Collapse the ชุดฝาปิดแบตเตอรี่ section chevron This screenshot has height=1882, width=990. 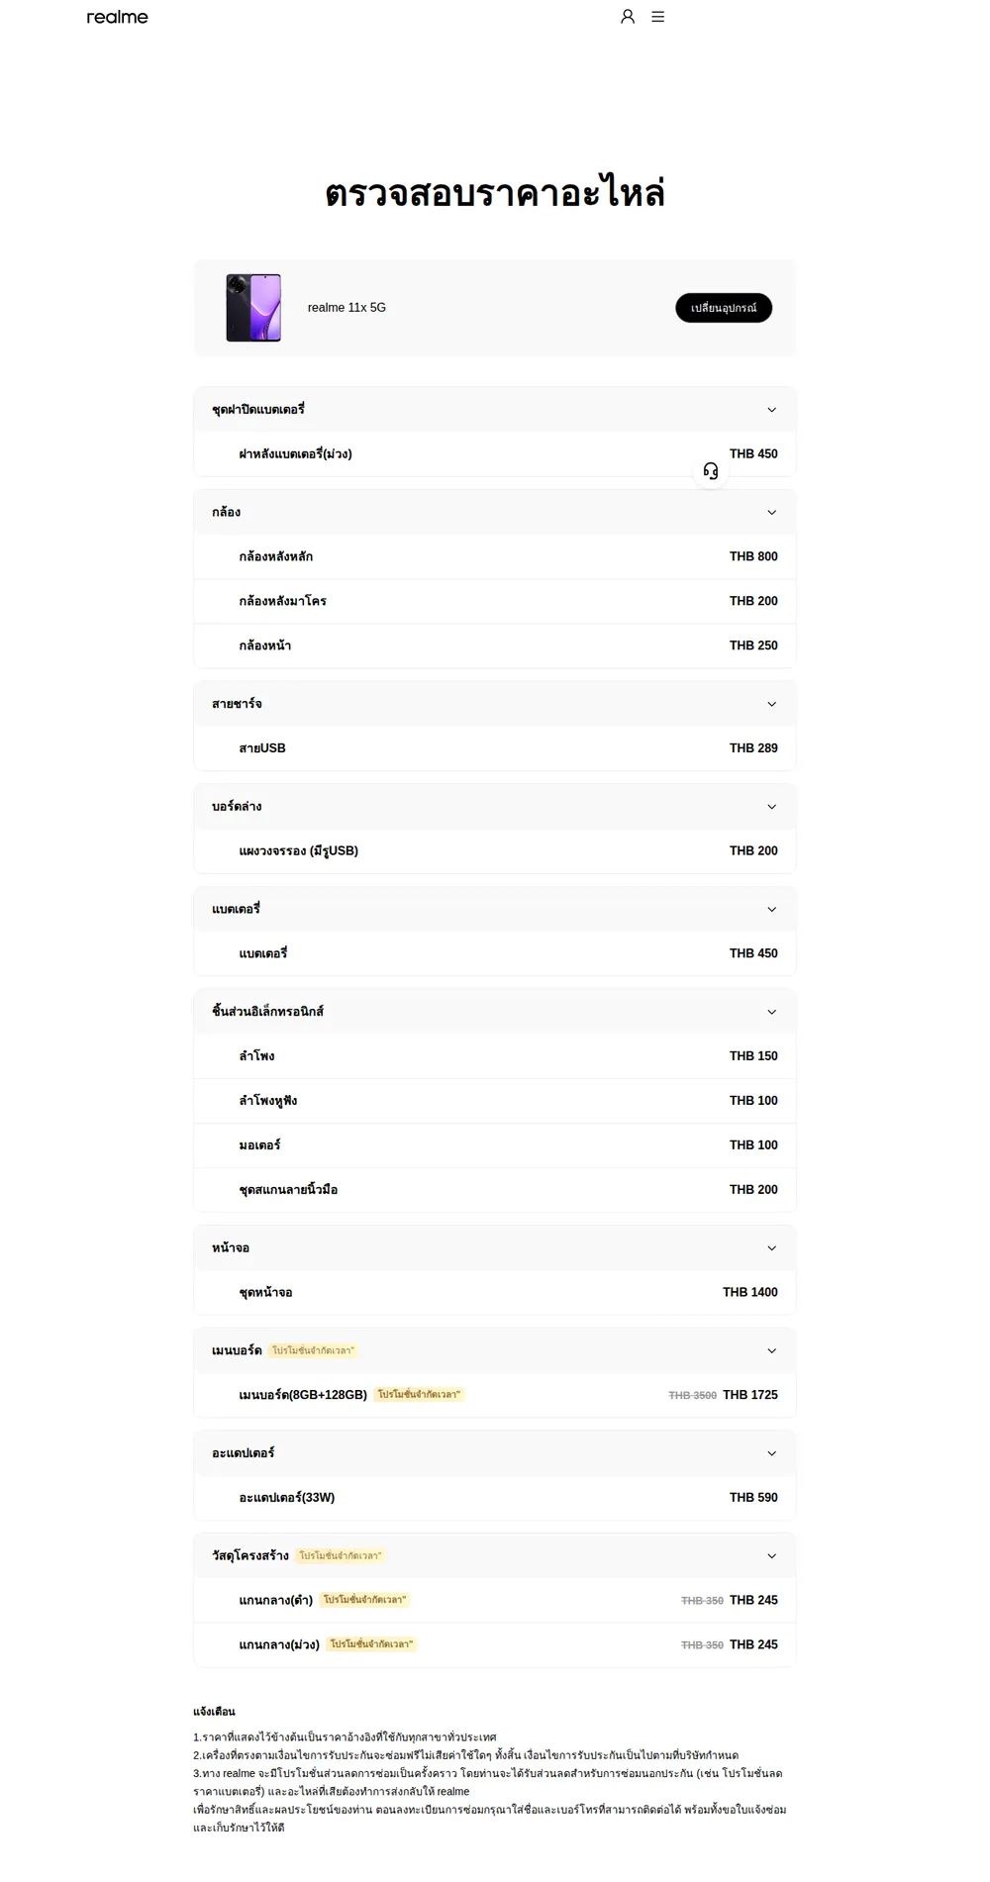pos(772,410)
